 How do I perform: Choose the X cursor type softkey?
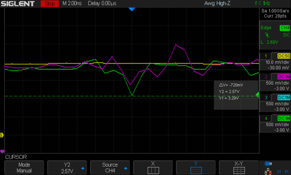tap(153, 167)
